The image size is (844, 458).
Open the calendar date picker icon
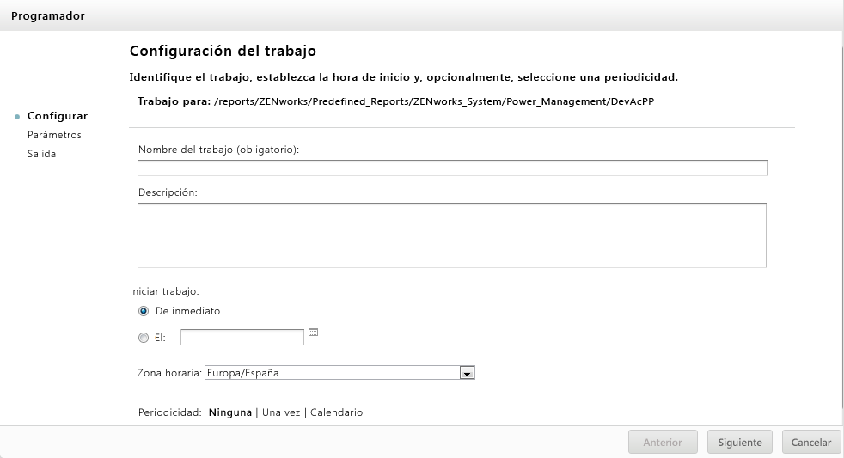click(313, 333)
